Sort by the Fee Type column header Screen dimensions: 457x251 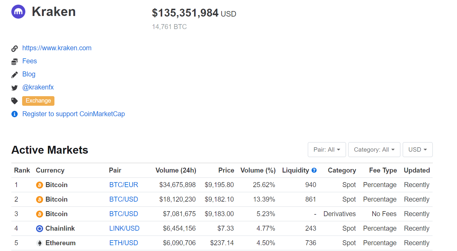pyautogui.click(x=383, y=170)
